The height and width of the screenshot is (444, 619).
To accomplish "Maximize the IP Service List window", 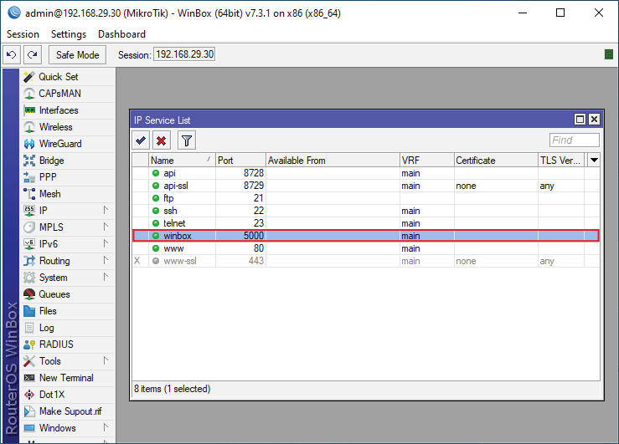I will 580,120.
